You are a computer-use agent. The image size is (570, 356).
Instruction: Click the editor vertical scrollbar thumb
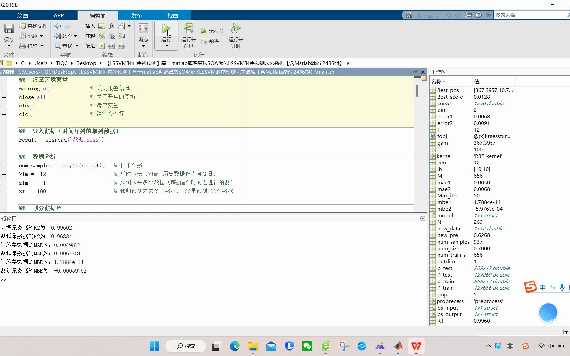coord(417,91)
